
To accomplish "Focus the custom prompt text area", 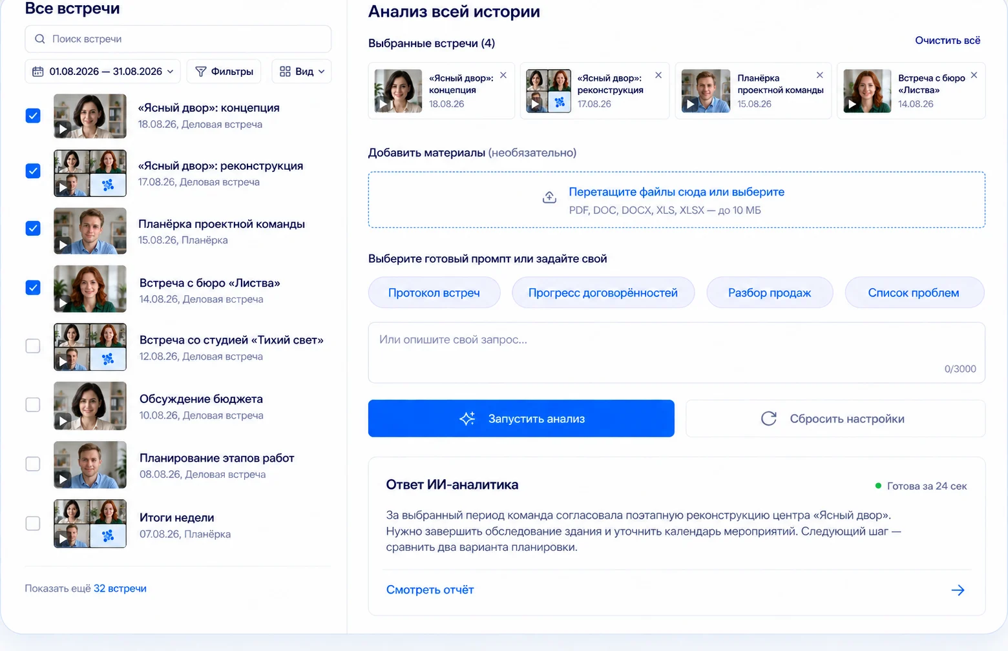I will click(x=677, y=353).
